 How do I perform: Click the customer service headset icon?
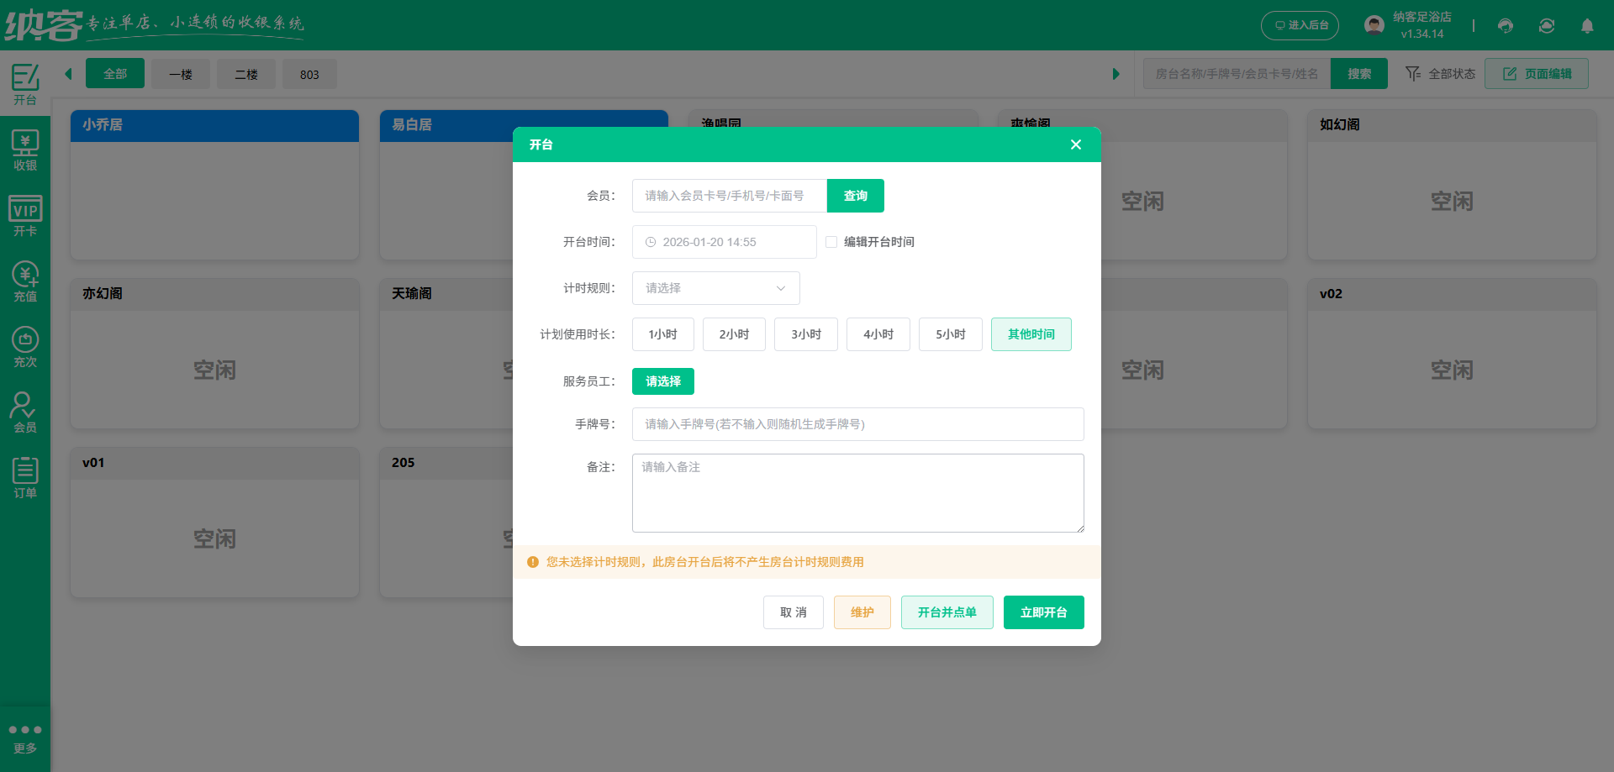point(1505,26)
